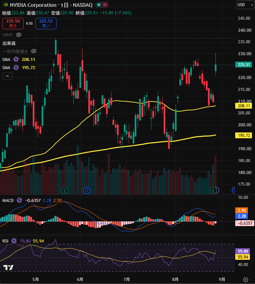255x284 pixels.
Task: Click the blue 買い 225.52 buy button
Action: 46,23
